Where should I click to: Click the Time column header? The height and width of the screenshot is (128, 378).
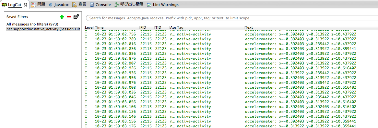click(x=117, y=27)
